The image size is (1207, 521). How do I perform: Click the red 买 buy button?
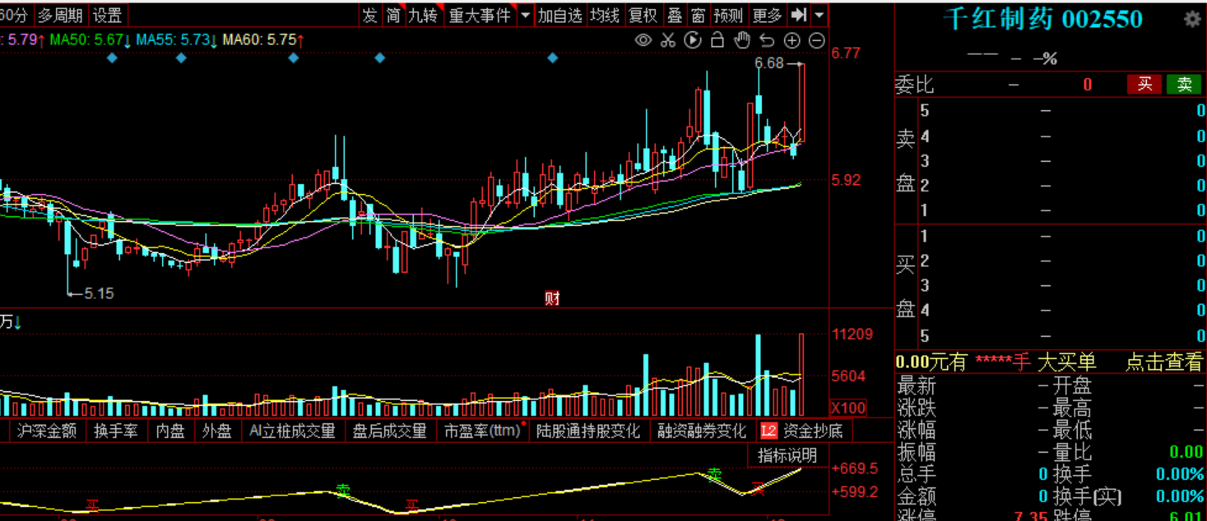pyautogui.click(x=1144, y=84)
